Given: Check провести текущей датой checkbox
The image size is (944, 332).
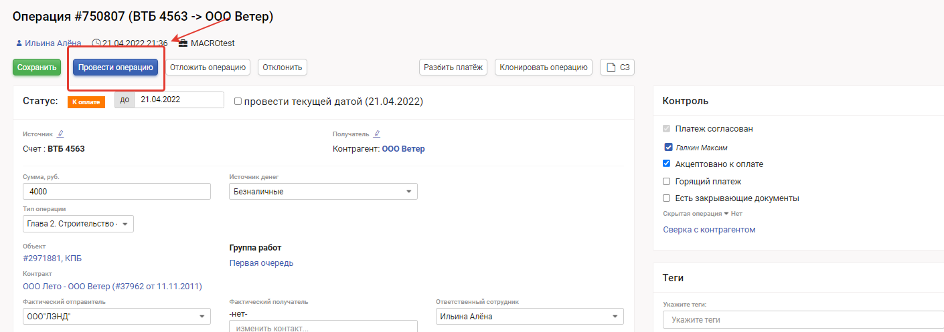Looking at the screenshot, I should click(238, 102).
